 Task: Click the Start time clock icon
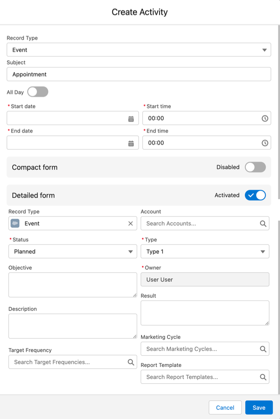pos(265,118)
